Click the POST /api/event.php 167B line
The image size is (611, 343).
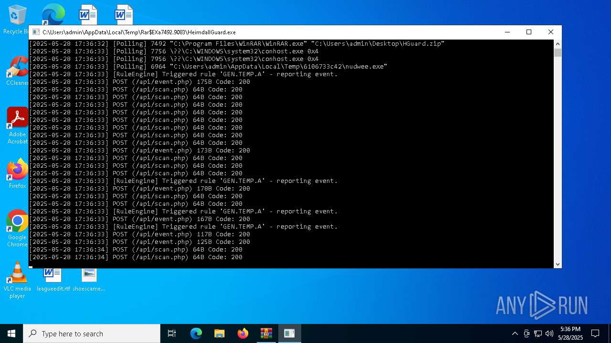[140, 219]
